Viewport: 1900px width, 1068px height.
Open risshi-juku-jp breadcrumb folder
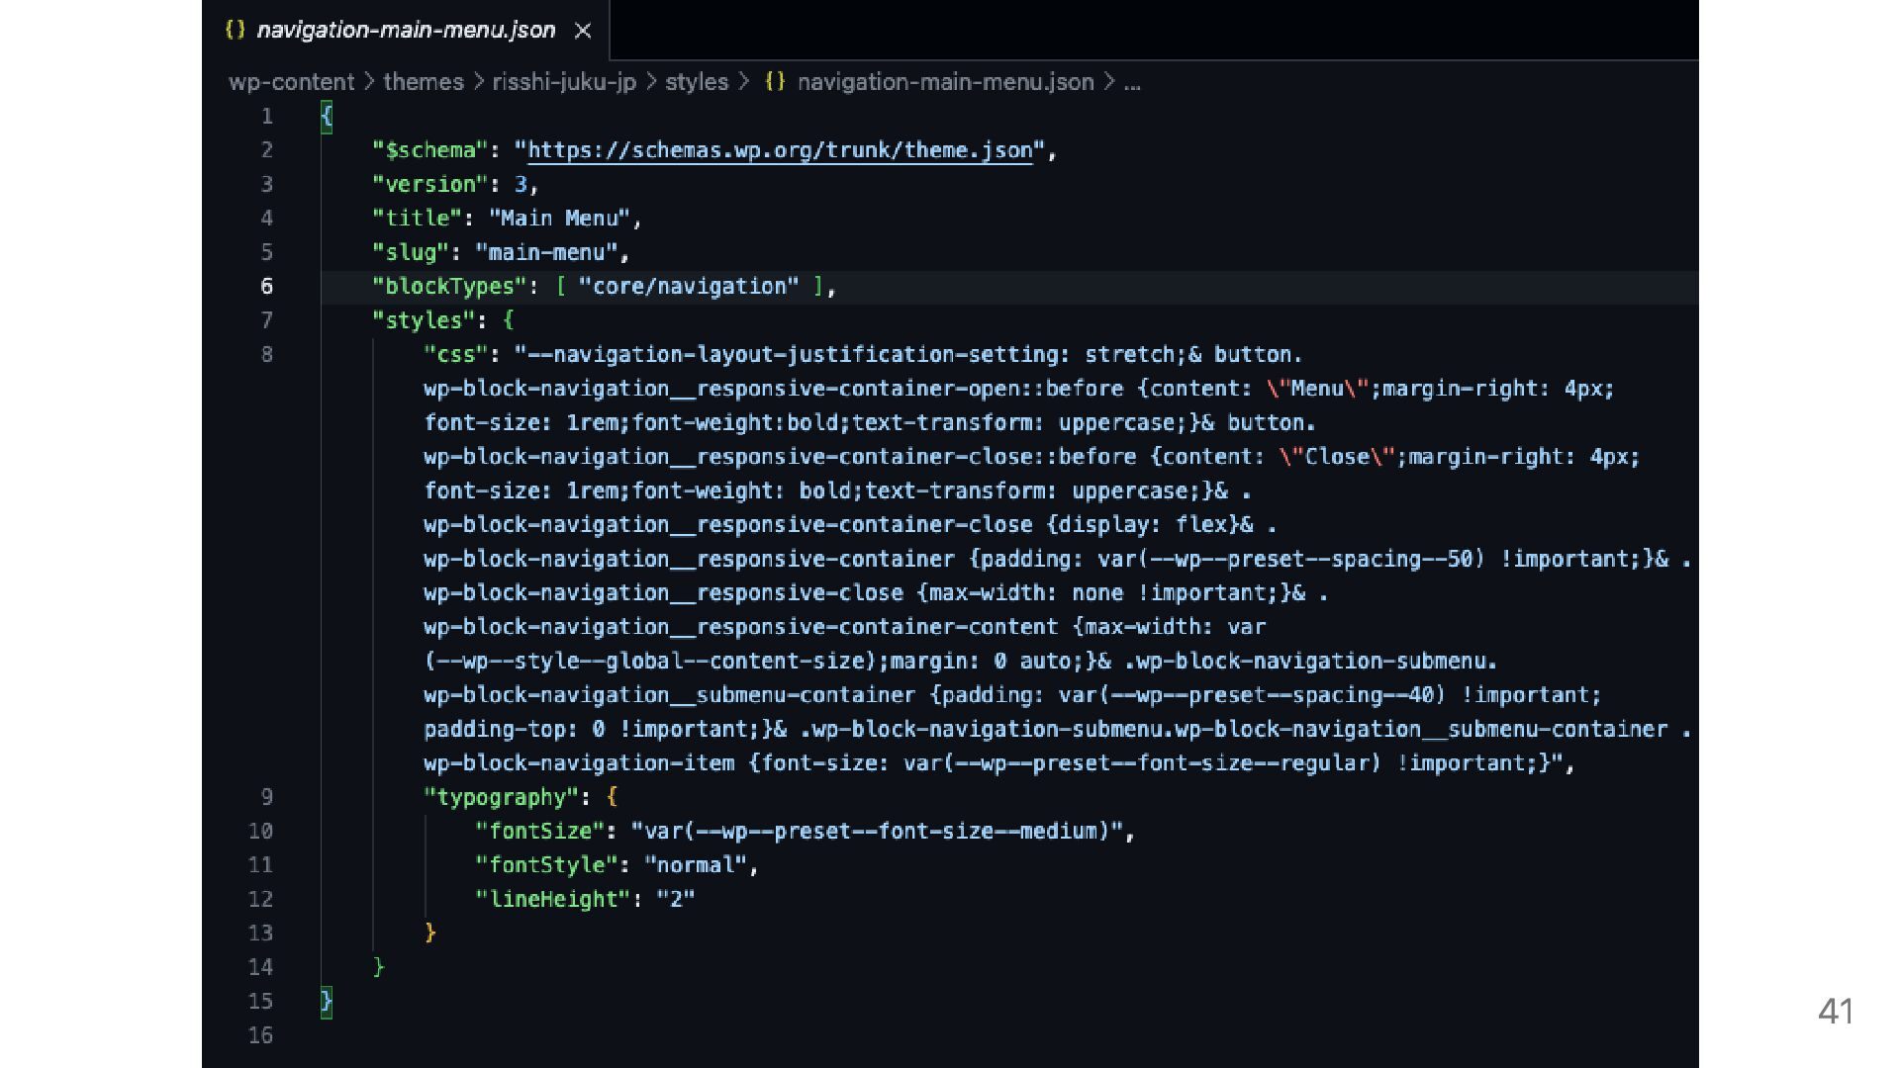tap(564, 82)
